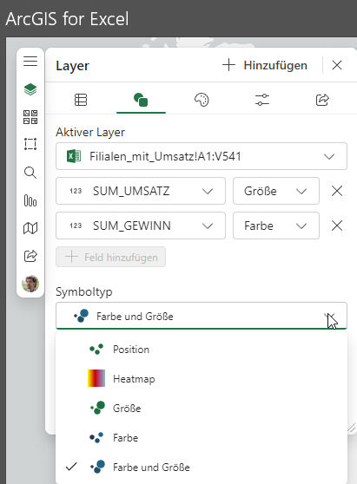Select Farbe und Größe checked option

click(202, 467)
